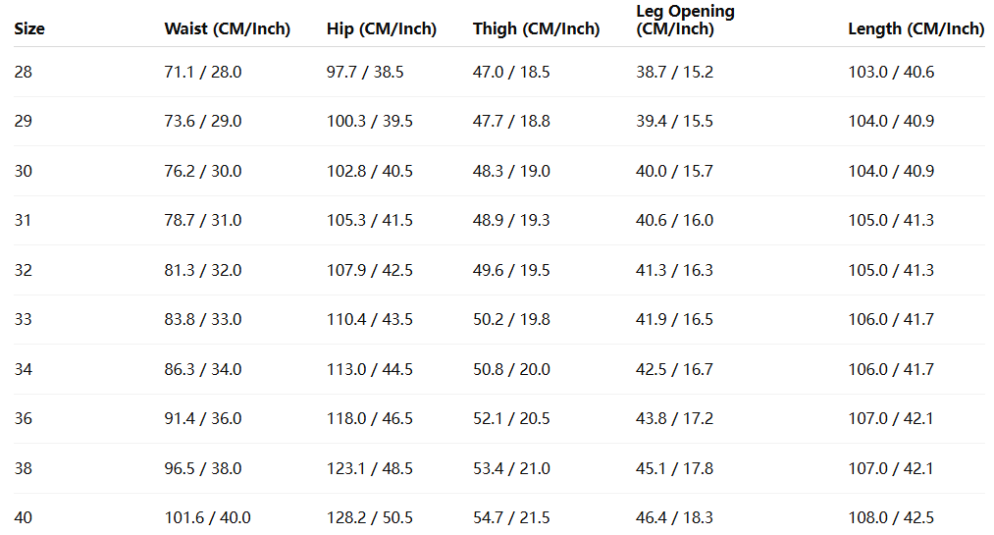Click the Waist (CM/Inch) column header
Viewport: 994px width, 535px height.
pyautogui.click(x=227, y=28)
